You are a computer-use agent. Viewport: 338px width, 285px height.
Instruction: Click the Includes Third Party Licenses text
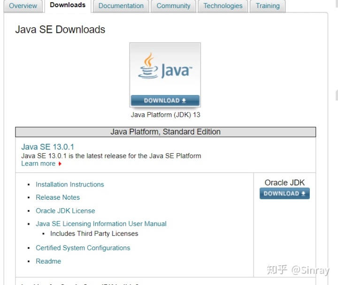[94, 234]
